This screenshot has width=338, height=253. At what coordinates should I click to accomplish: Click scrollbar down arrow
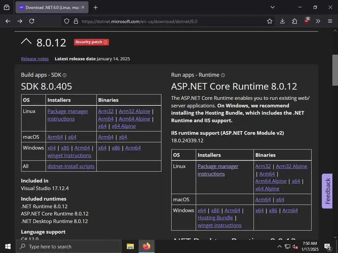point(335,237)
